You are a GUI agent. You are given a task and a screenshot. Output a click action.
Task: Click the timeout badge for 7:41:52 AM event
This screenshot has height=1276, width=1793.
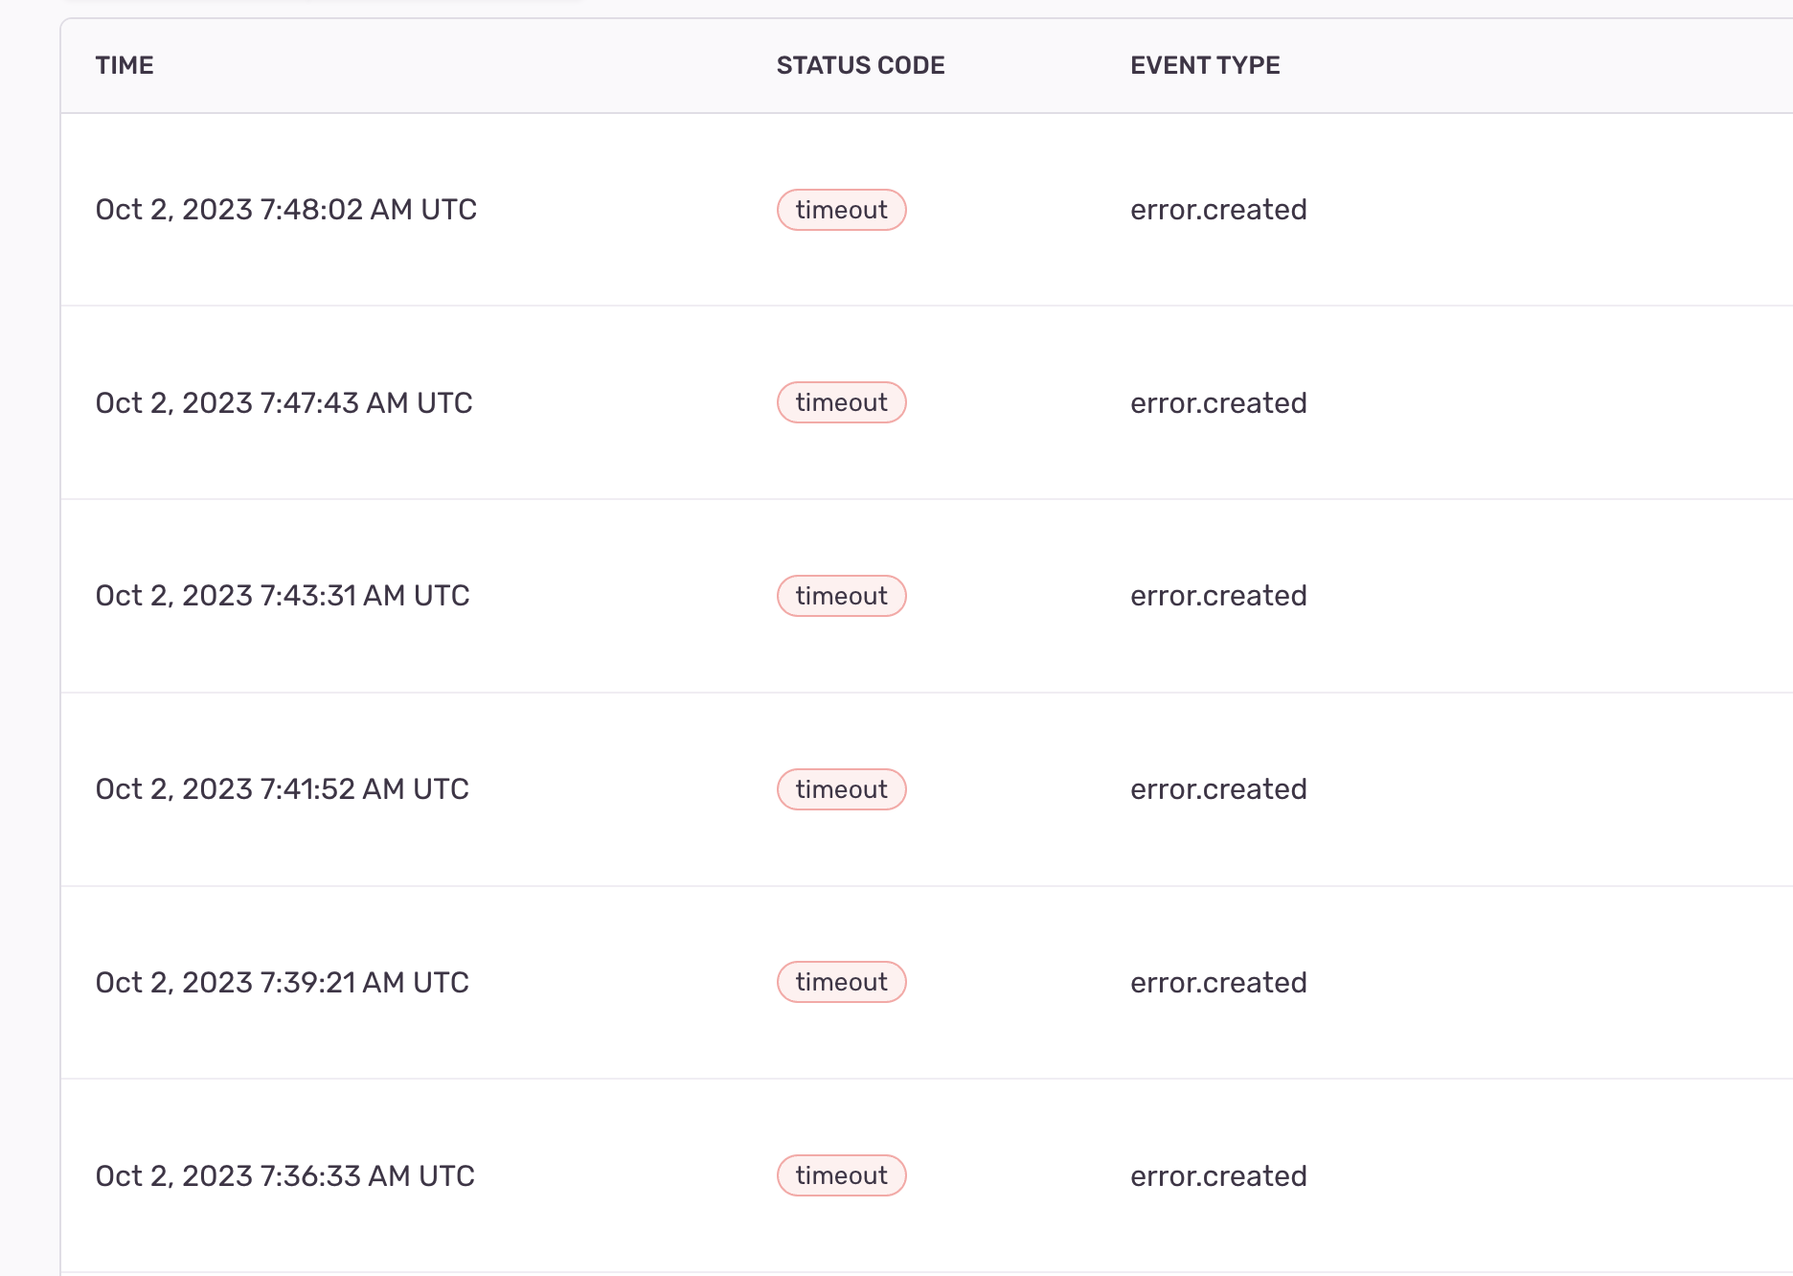pos(840,788)
